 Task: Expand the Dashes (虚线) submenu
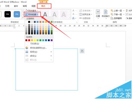click(39, 56)
